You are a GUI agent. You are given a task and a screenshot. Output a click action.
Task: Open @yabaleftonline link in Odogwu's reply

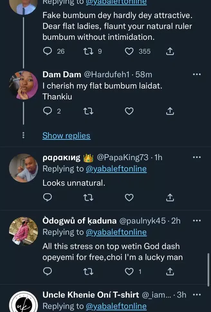(x=116, y=232)
